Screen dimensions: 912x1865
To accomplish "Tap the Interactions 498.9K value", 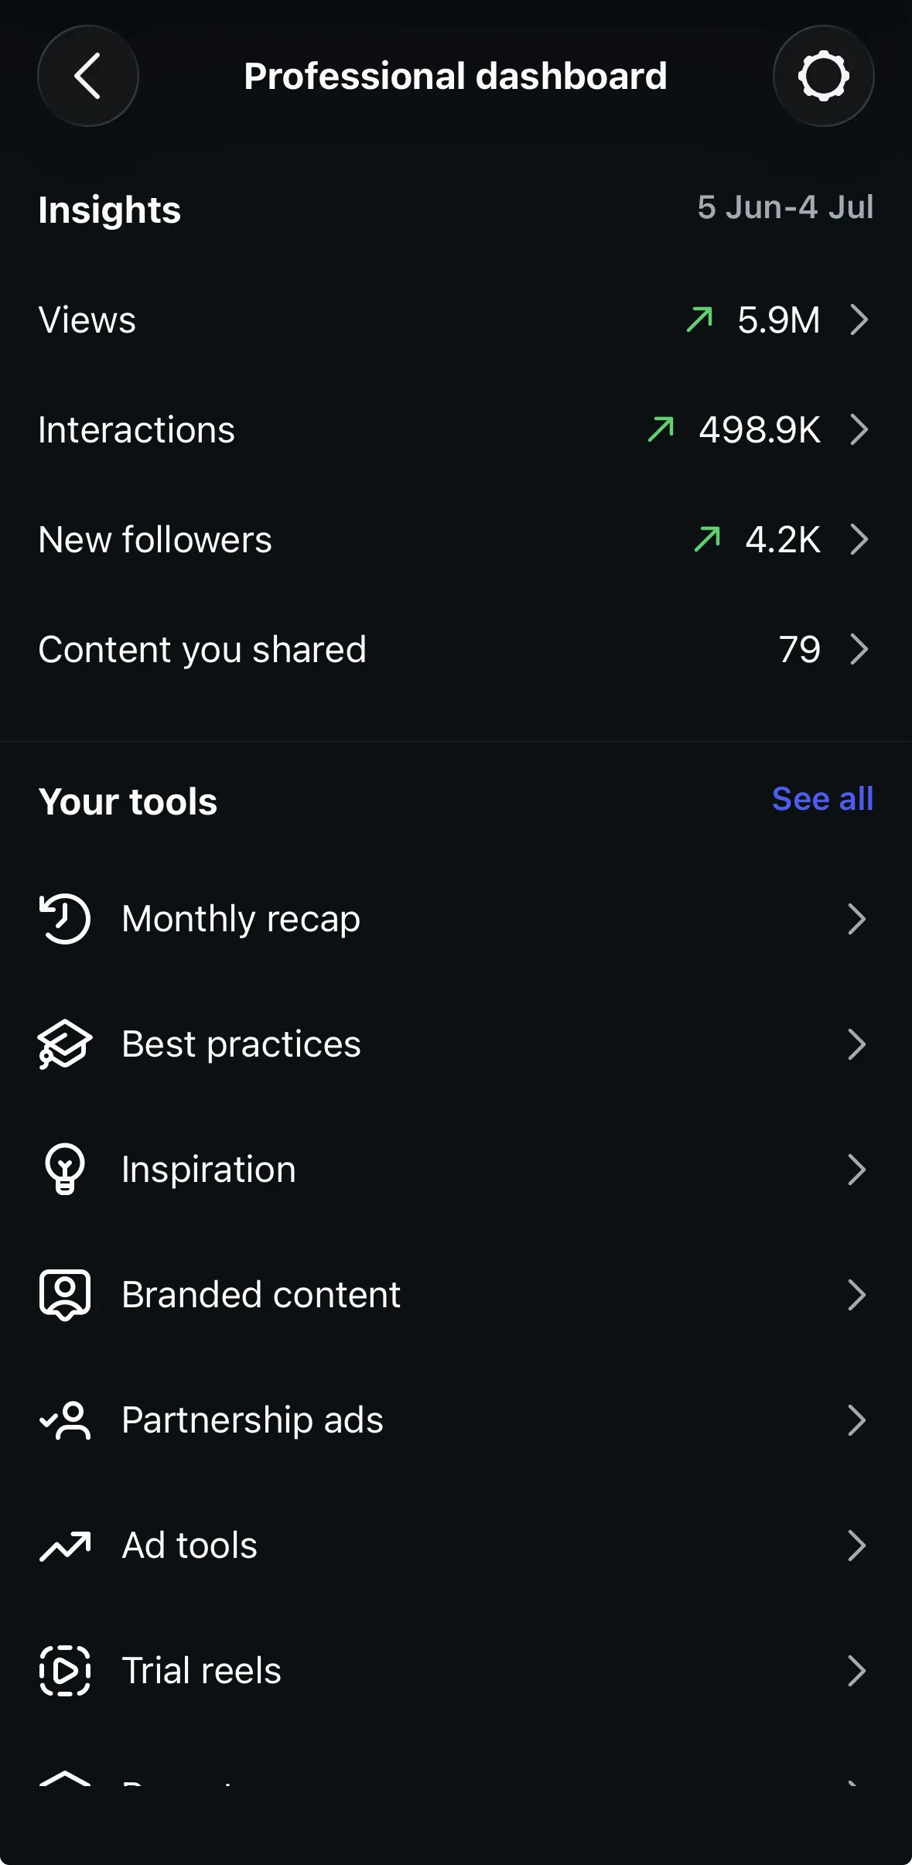I will click(x=760, y=429).
